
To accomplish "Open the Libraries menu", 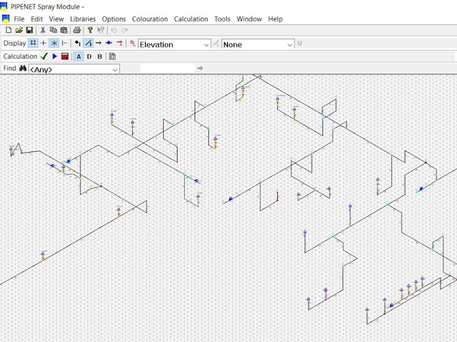I will pyautogui.click(x=83, y=19).
